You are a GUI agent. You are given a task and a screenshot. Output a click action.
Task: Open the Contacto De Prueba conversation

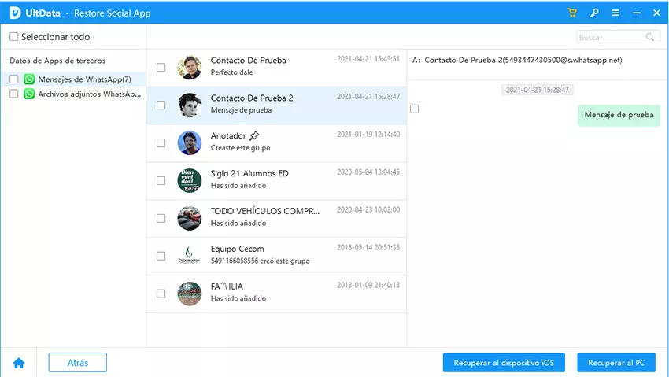tap(276, 68)
